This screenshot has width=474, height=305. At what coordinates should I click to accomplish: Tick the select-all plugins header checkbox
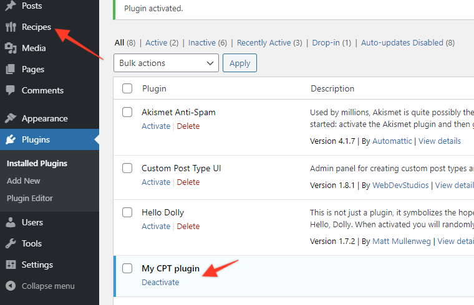tap(127, 88)
